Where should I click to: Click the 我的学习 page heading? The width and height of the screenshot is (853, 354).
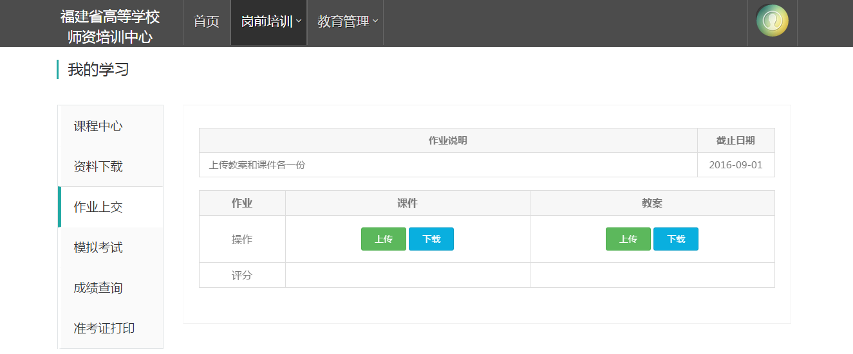(98, 69)
